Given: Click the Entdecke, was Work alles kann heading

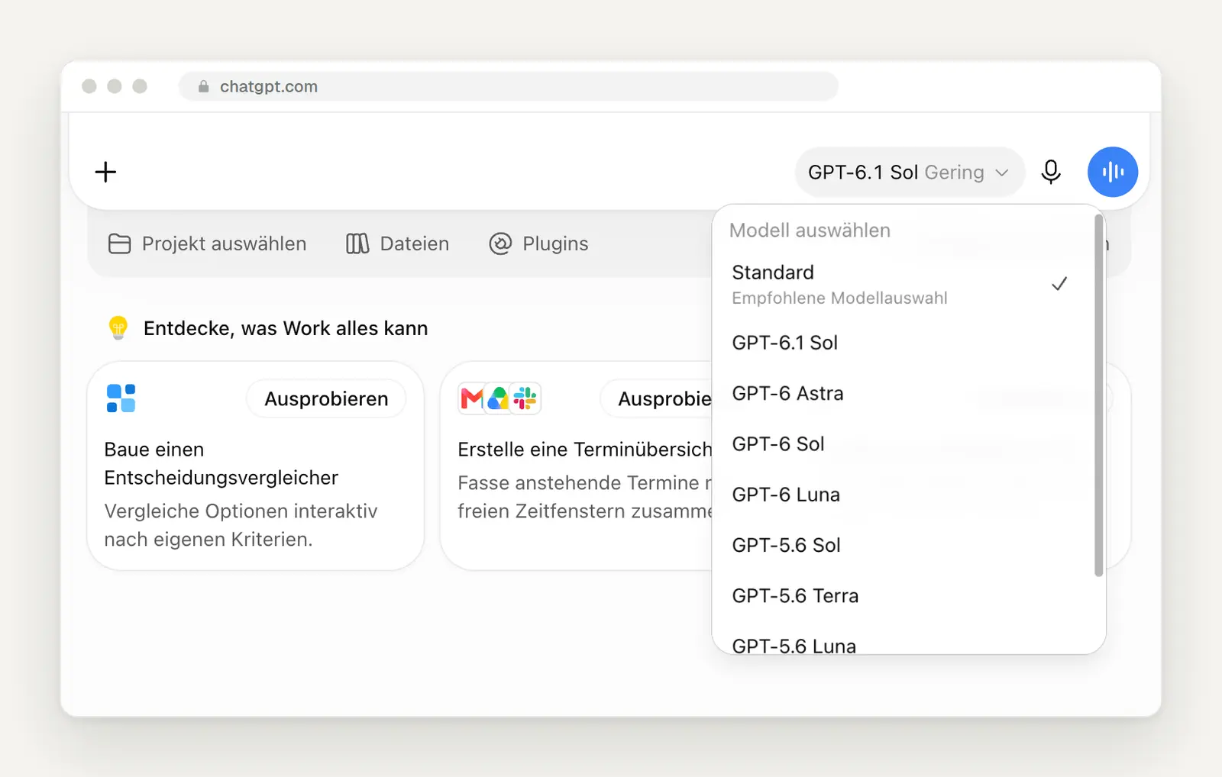Looking at the screenshot, I should click(286, 328).
